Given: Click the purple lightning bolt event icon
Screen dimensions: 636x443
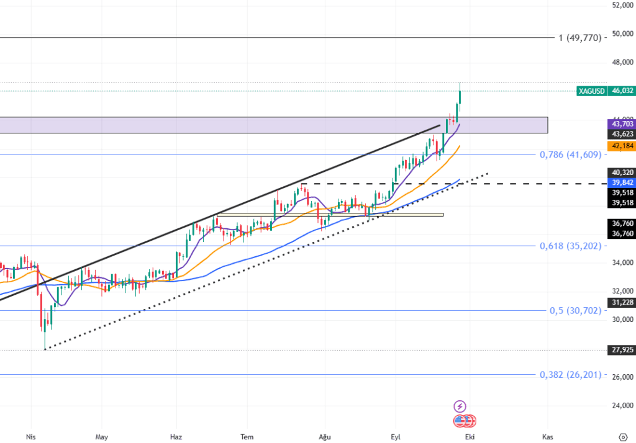Looking at the screenshot, I should [460, 406].
